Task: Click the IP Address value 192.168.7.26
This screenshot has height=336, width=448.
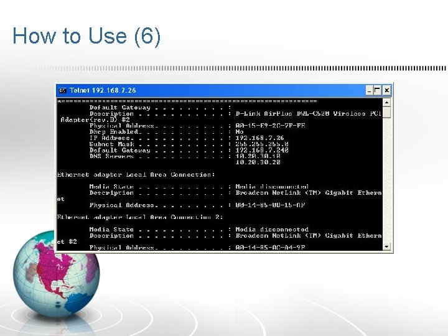Action: [259, 138]
